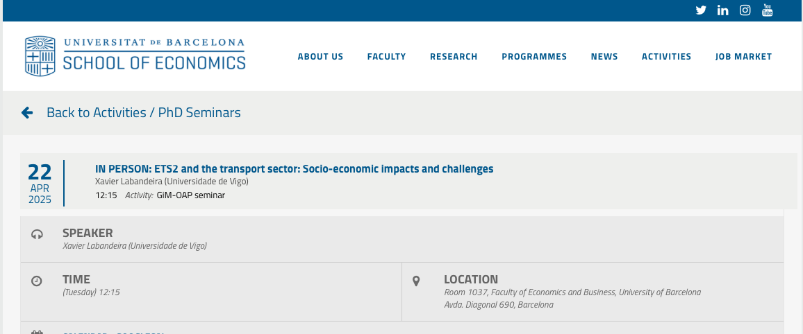
Task: Click the back arrow icon
Action: pos(27,112)
